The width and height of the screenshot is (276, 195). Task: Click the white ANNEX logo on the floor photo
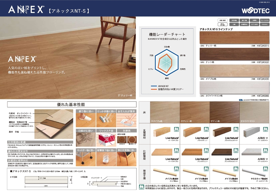tap(22, 59)
